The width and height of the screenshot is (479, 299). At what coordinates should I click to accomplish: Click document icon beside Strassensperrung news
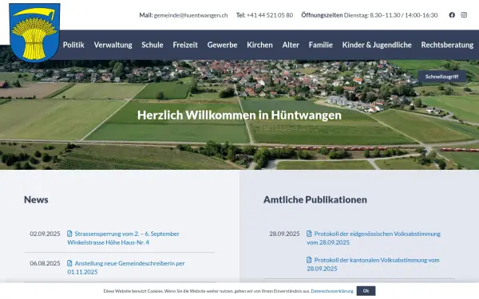pos(69,234)
